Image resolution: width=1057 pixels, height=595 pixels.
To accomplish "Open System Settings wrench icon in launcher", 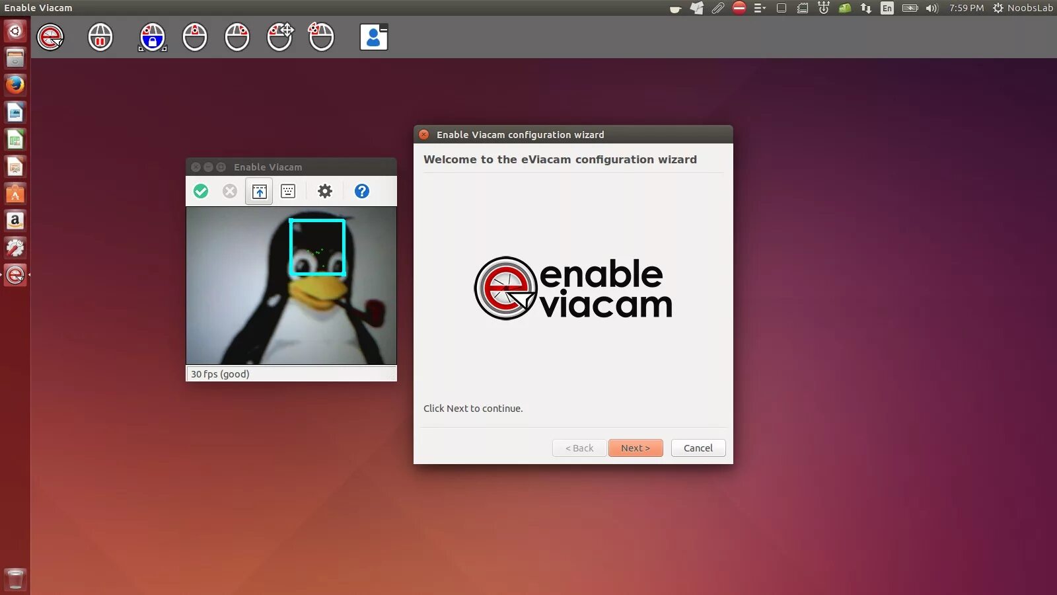I will tap(15, 248).
